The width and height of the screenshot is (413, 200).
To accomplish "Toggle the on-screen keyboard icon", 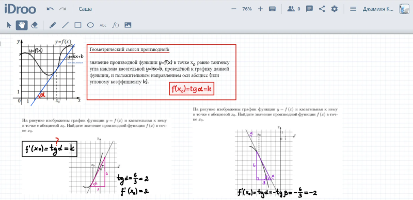I will pos(272,9).
